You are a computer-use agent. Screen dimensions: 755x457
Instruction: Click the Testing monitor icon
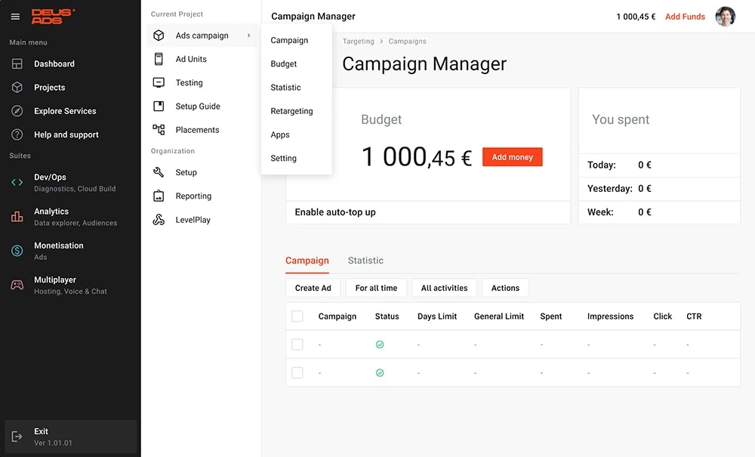click(x=159, y=82)
